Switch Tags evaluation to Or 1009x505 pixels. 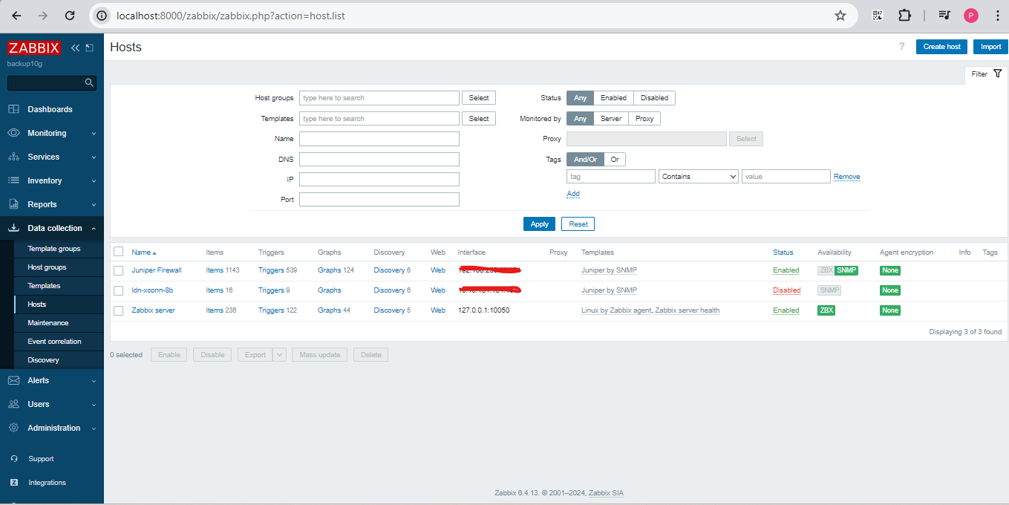[615, 160]
